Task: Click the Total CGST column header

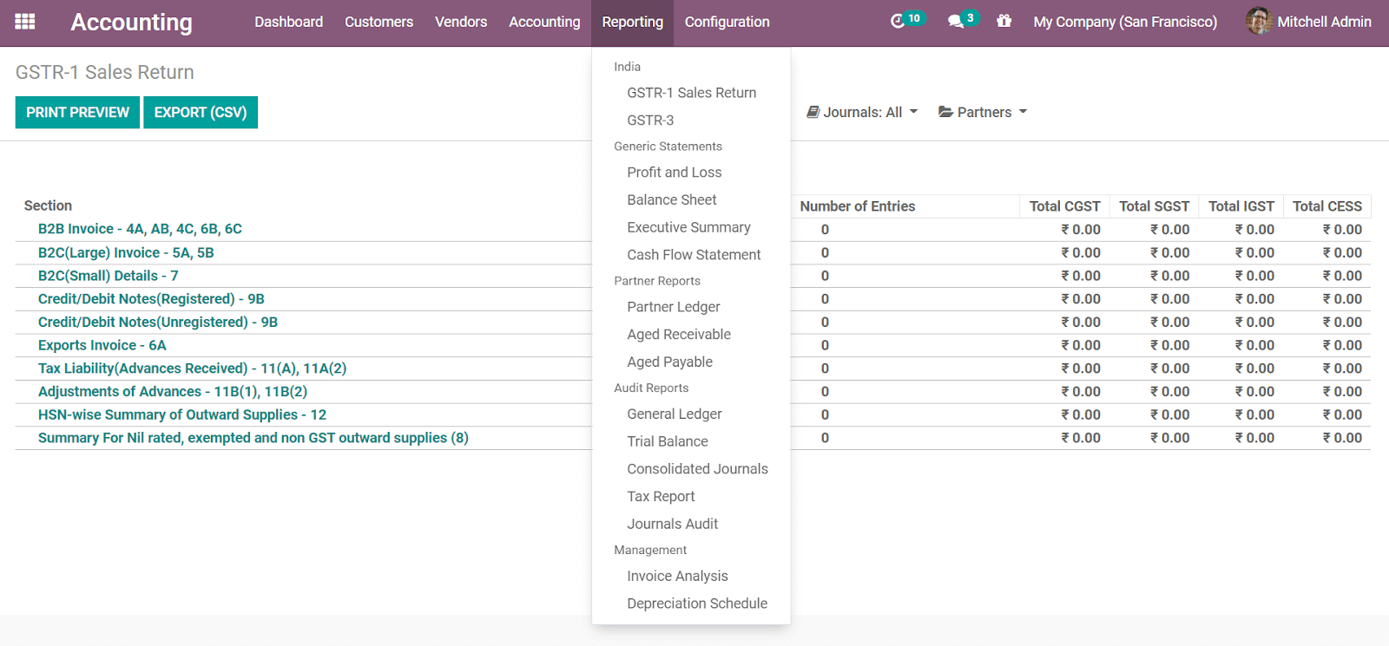Action: 1064,206
